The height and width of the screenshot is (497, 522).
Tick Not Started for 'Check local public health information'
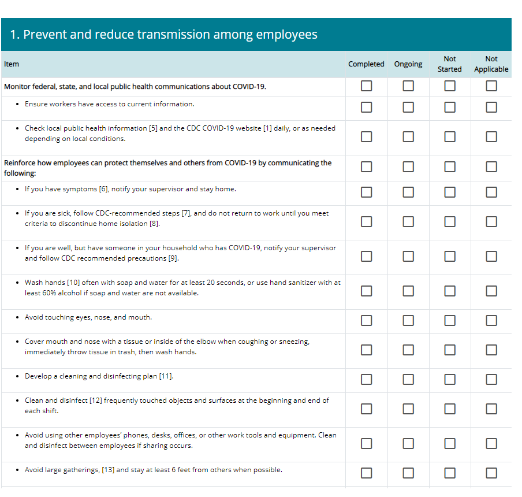450,136
